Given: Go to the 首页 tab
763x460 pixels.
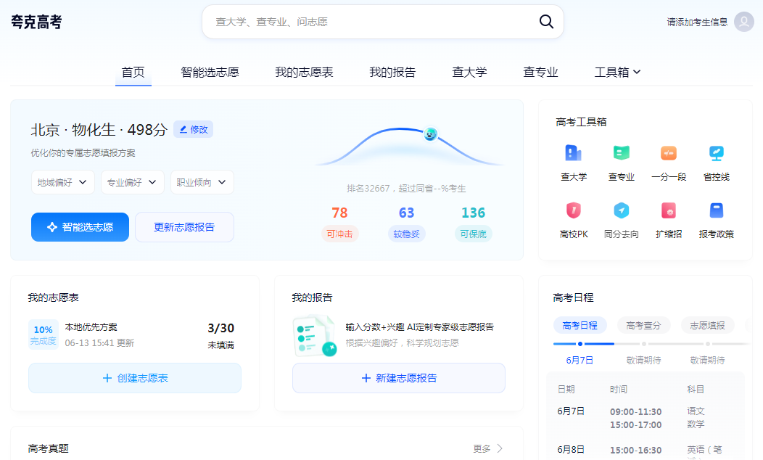Looking at the screenshot, I should 133,72.
